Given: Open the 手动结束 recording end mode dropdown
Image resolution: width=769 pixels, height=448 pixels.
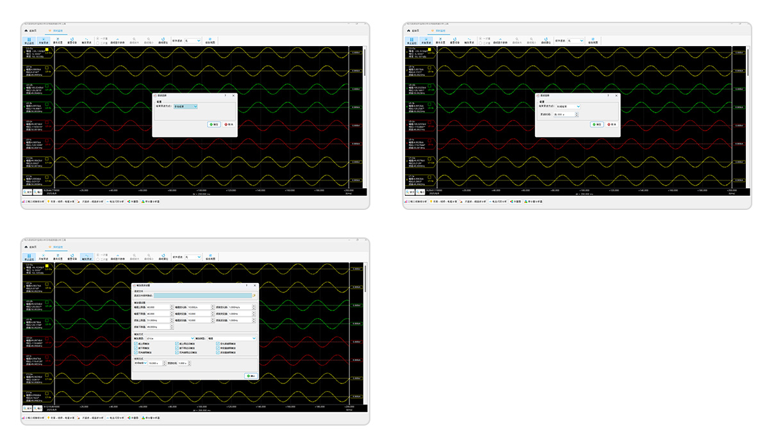Looking at the screenshot, I should click(x=186, y=107).
